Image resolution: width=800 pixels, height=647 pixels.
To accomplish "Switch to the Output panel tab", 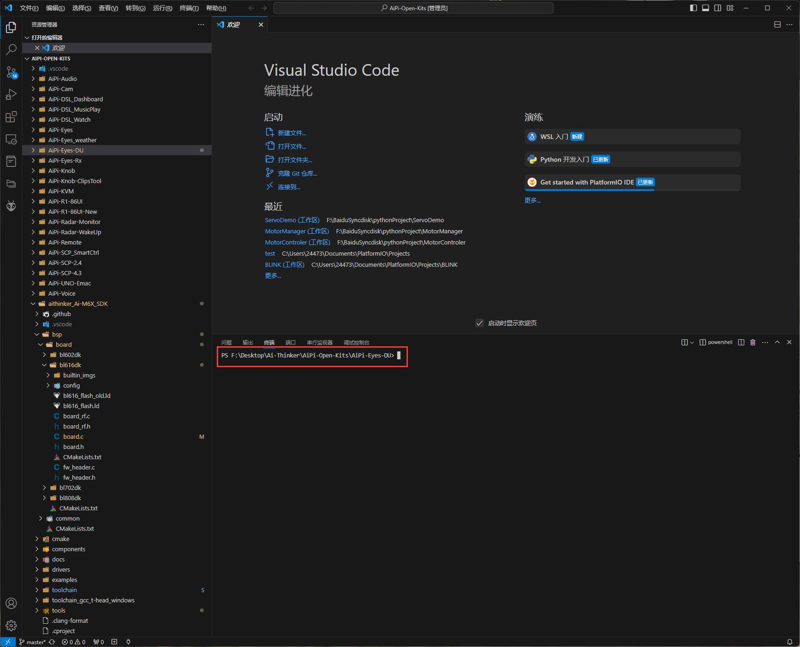I will (x=248, y=342).
